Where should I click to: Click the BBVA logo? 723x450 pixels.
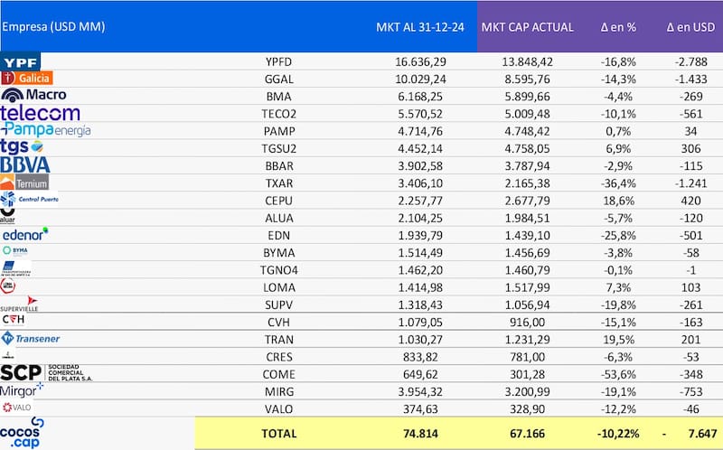(25, 165)
